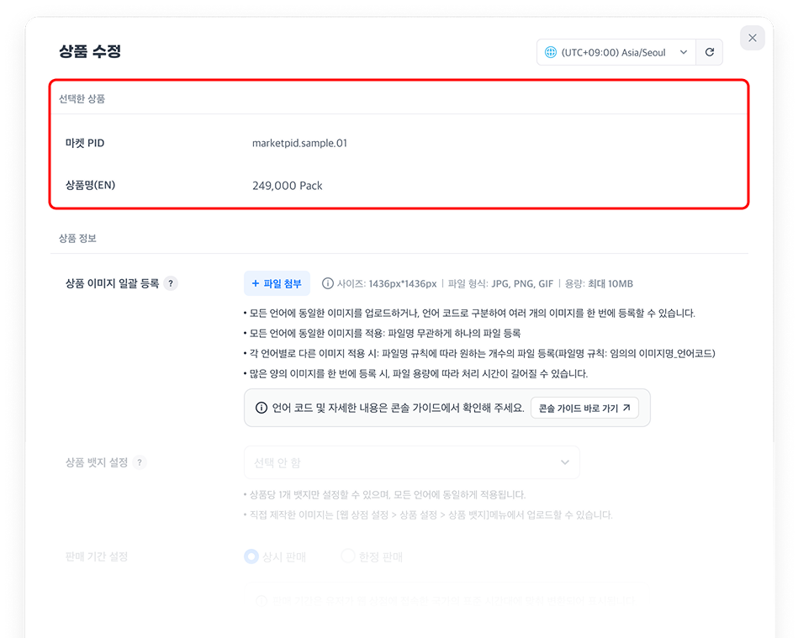Click the globe icon in timezone selector
Image resolution: width=798 pixels, height=638 pixels.
coord(551,52)
